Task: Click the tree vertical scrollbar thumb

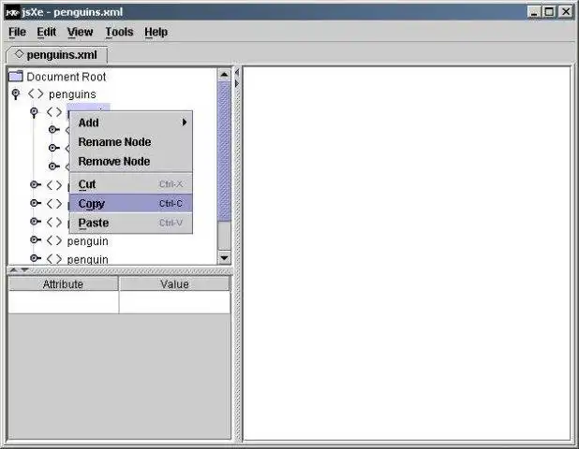Action: [224, 152]
